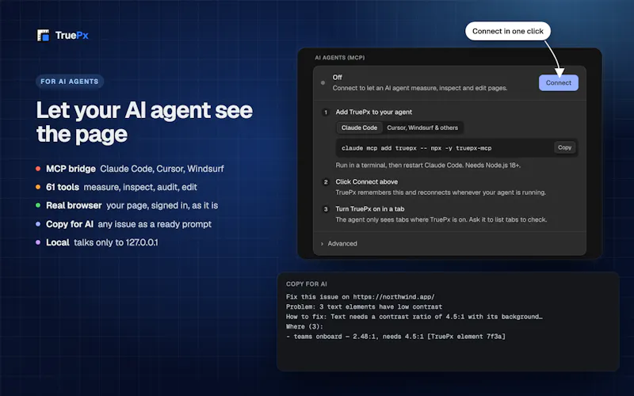This screenshot has height=396, width=634.
Task: Click the 'Fix this issue on https://northwind.app/' line
Action: point(361,297)
